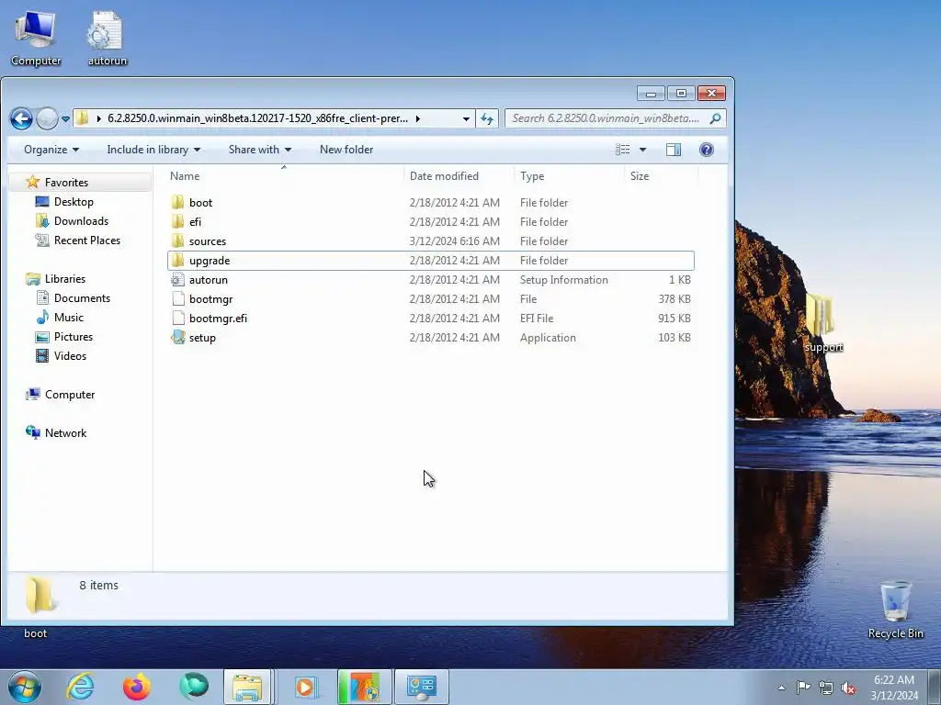Sort by the Name column header
941x705 pixels.
(185, 176)
